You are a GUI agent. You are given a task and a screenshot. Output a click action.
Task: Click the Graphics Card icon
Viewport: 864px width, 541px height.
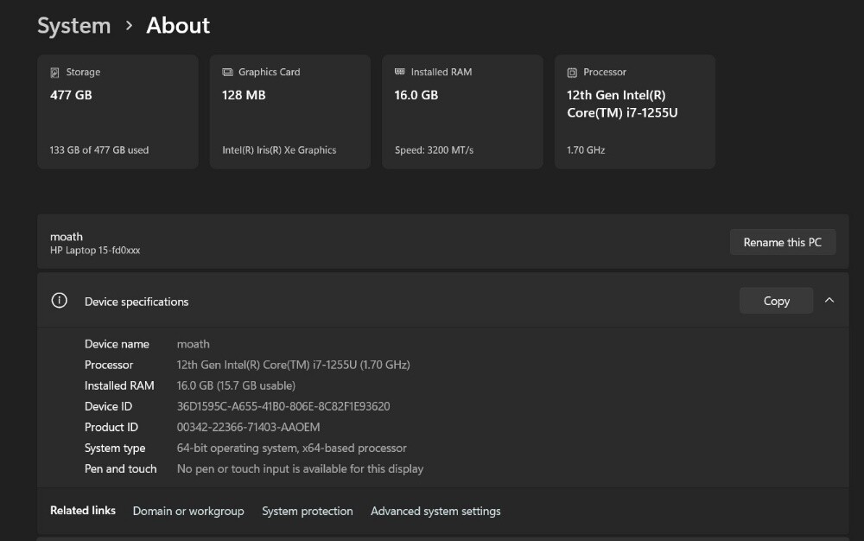click(x=227, y=73)
